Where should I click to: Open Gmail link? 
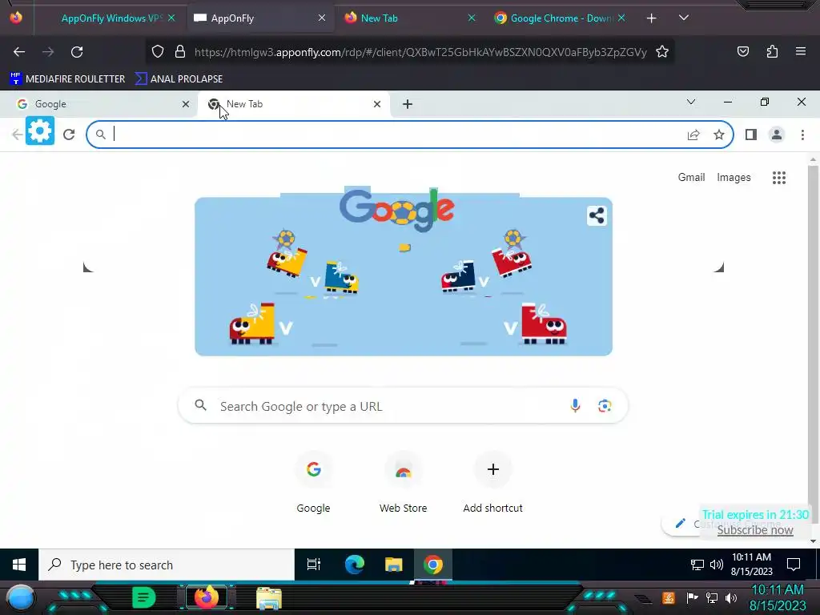tap(691, 177)
